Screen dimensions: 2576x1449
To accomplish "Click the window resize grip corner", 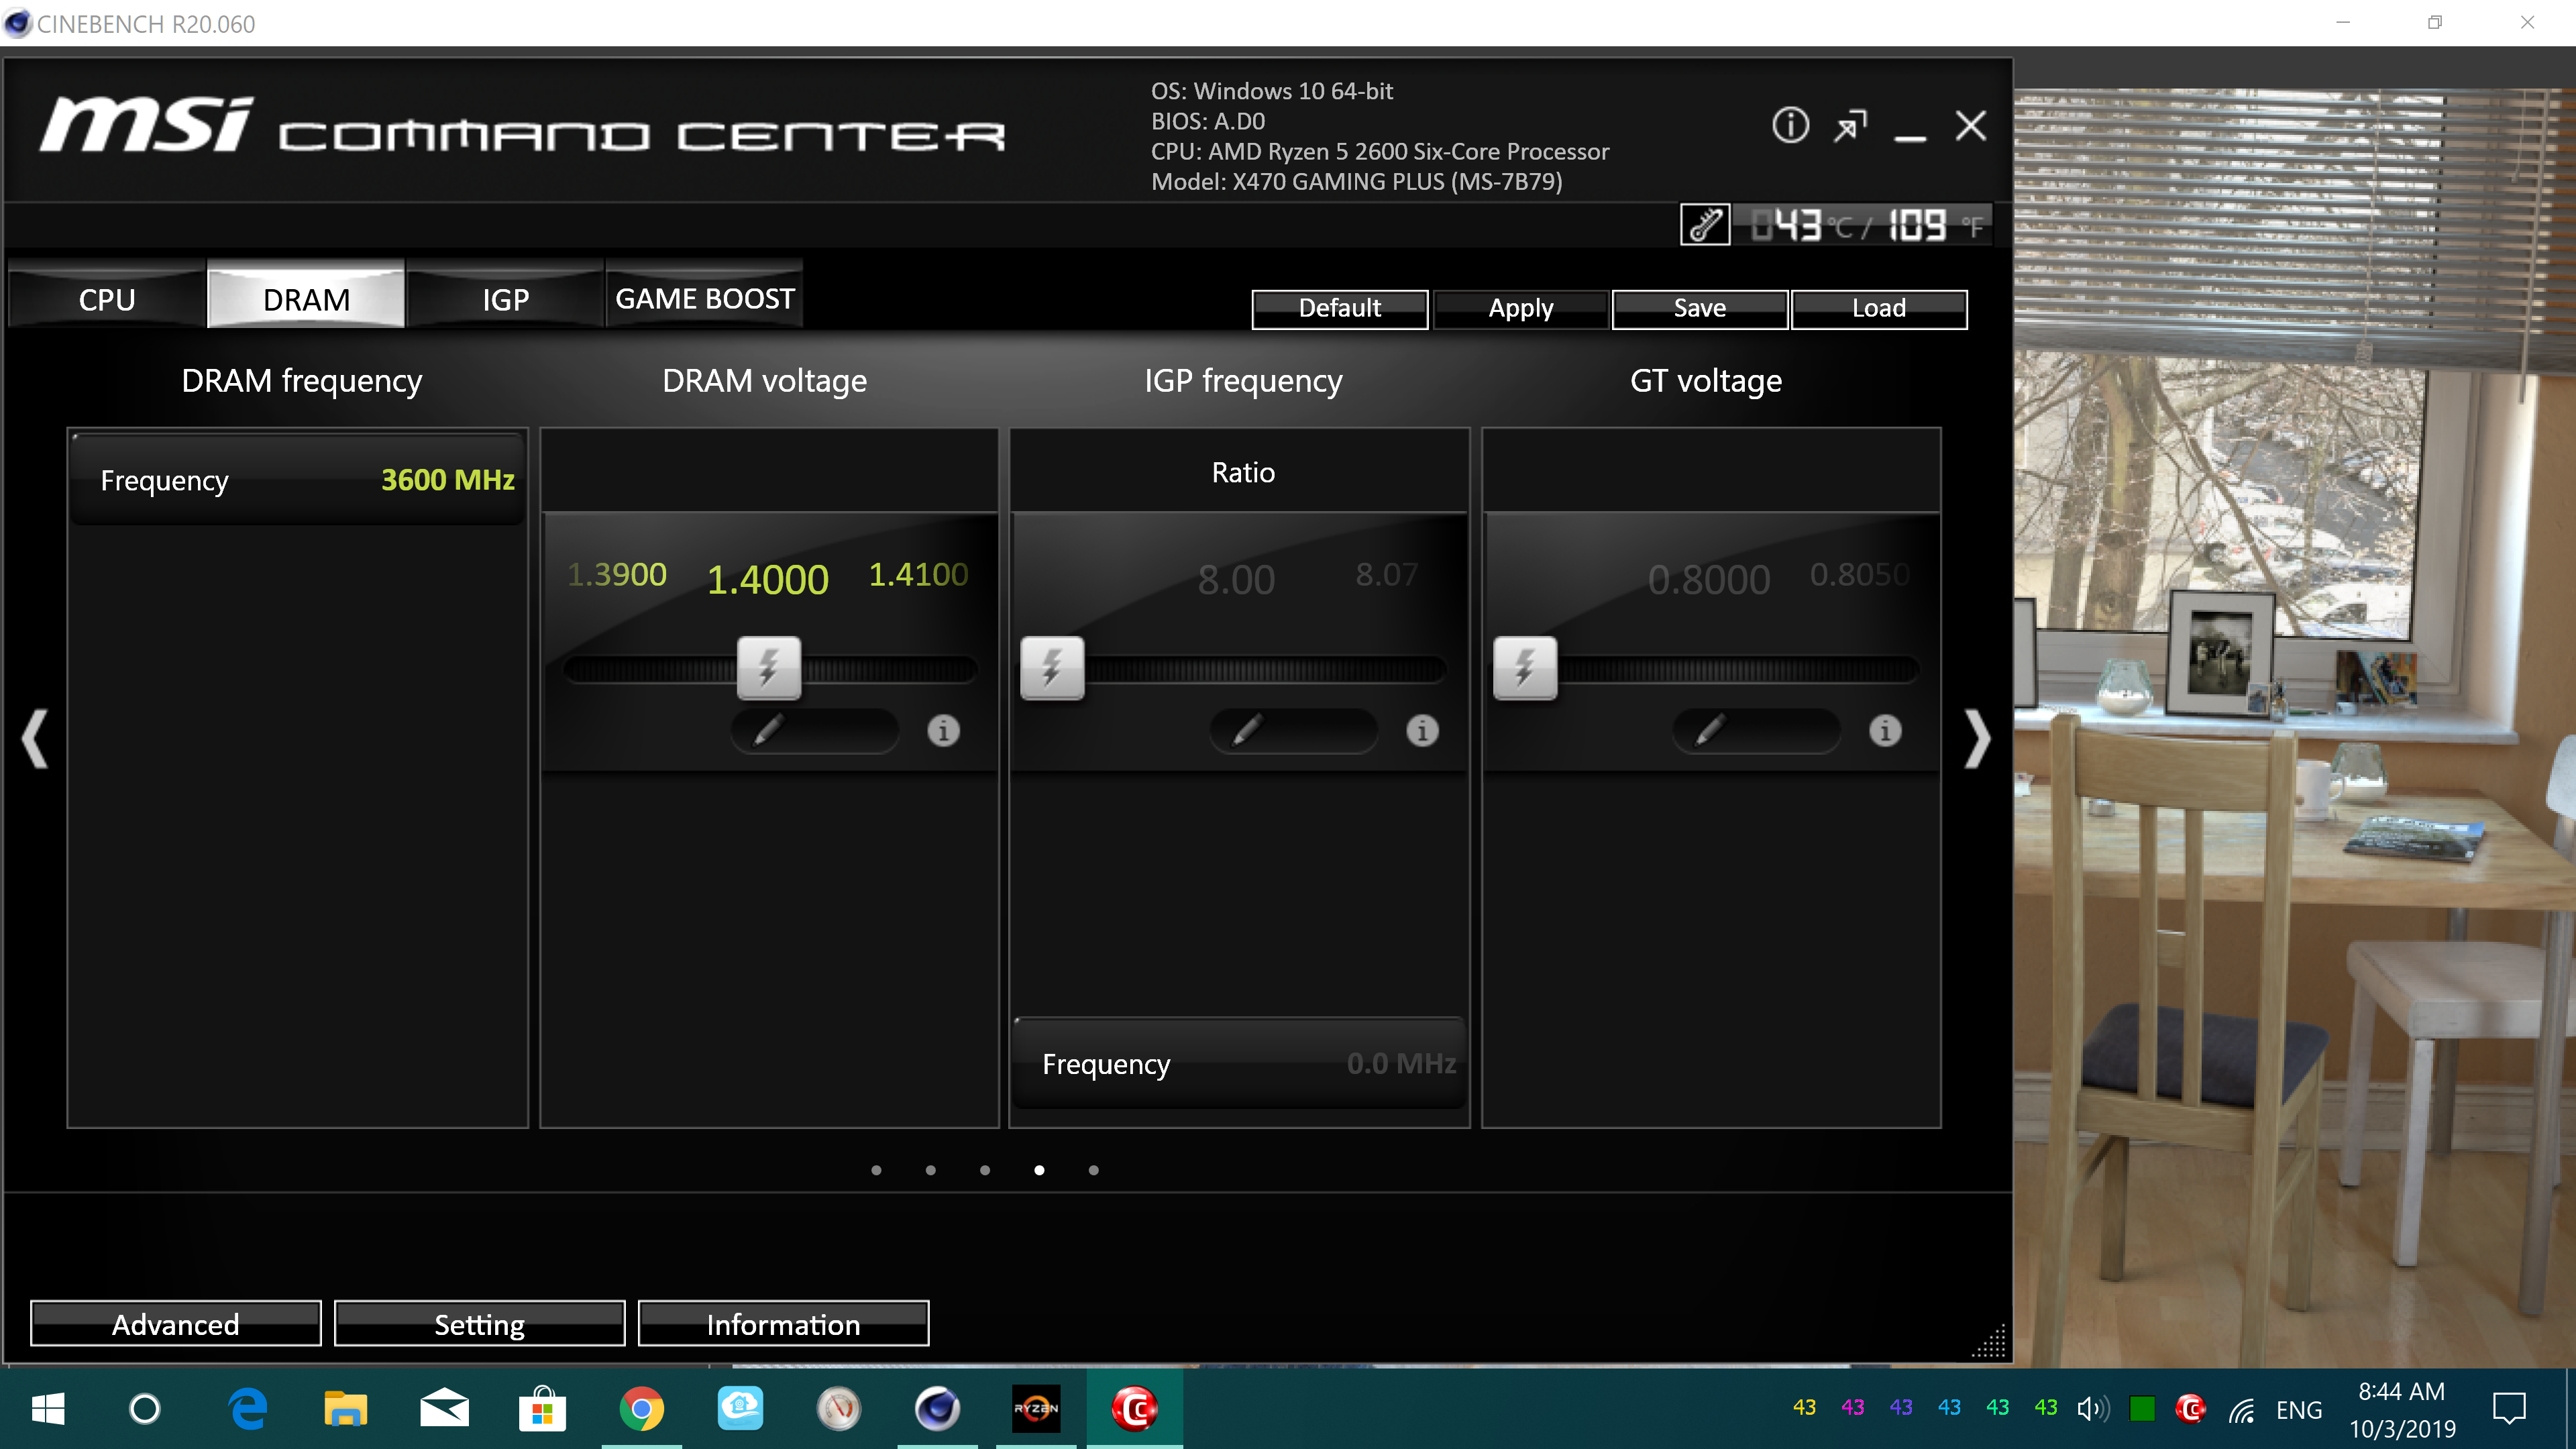I will point(1989,1342).
